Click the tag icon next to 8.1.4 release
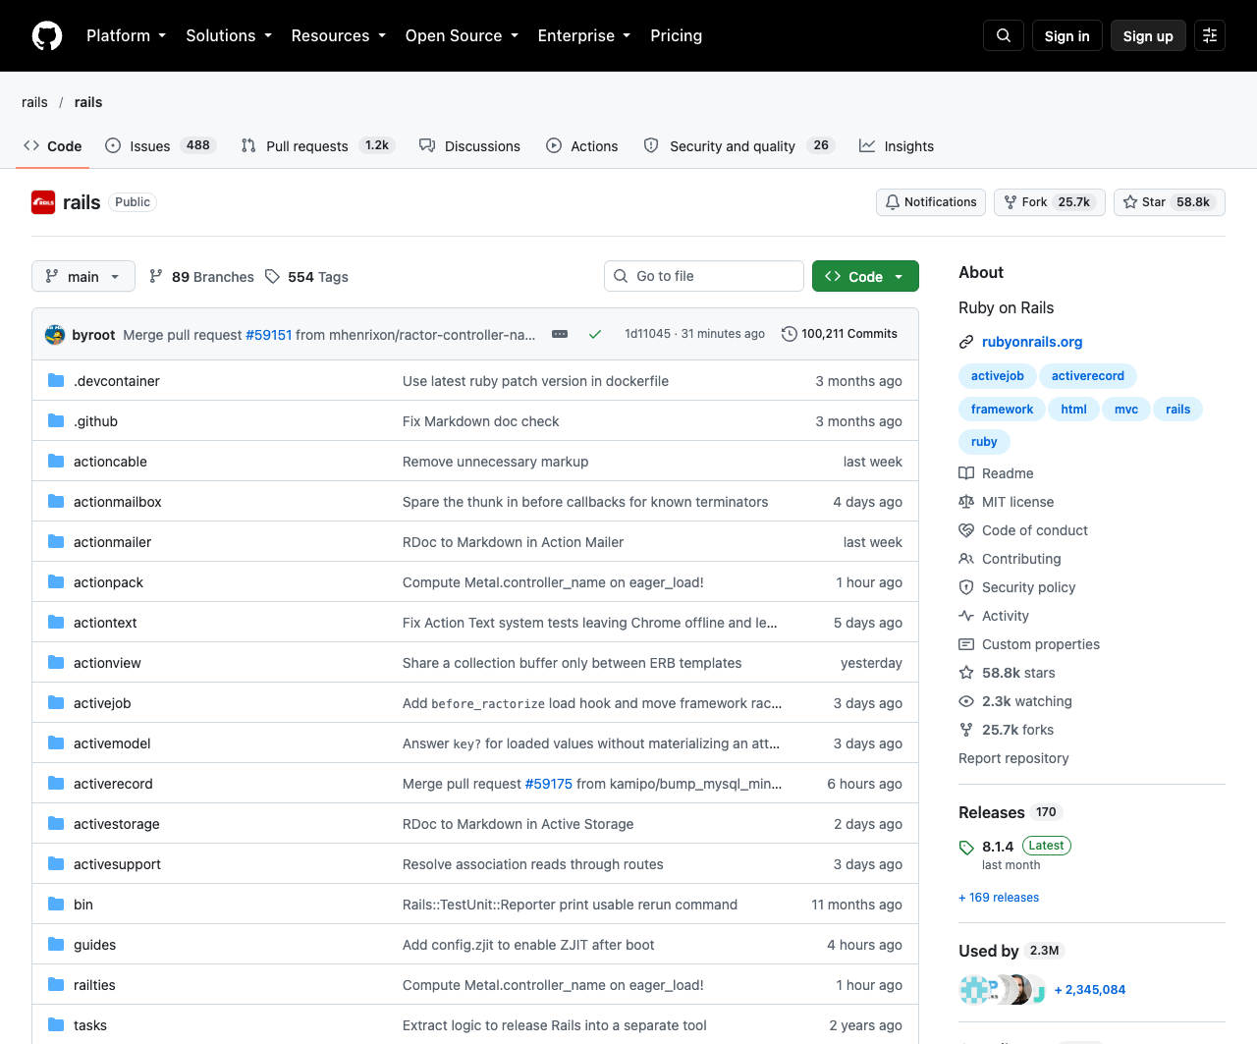The image size is (1257, 1044). 966,848
